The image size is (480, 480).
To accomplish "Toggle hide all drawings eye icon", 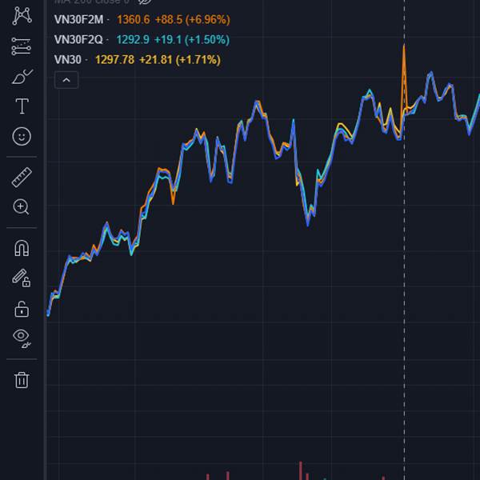I will point(22,338).
